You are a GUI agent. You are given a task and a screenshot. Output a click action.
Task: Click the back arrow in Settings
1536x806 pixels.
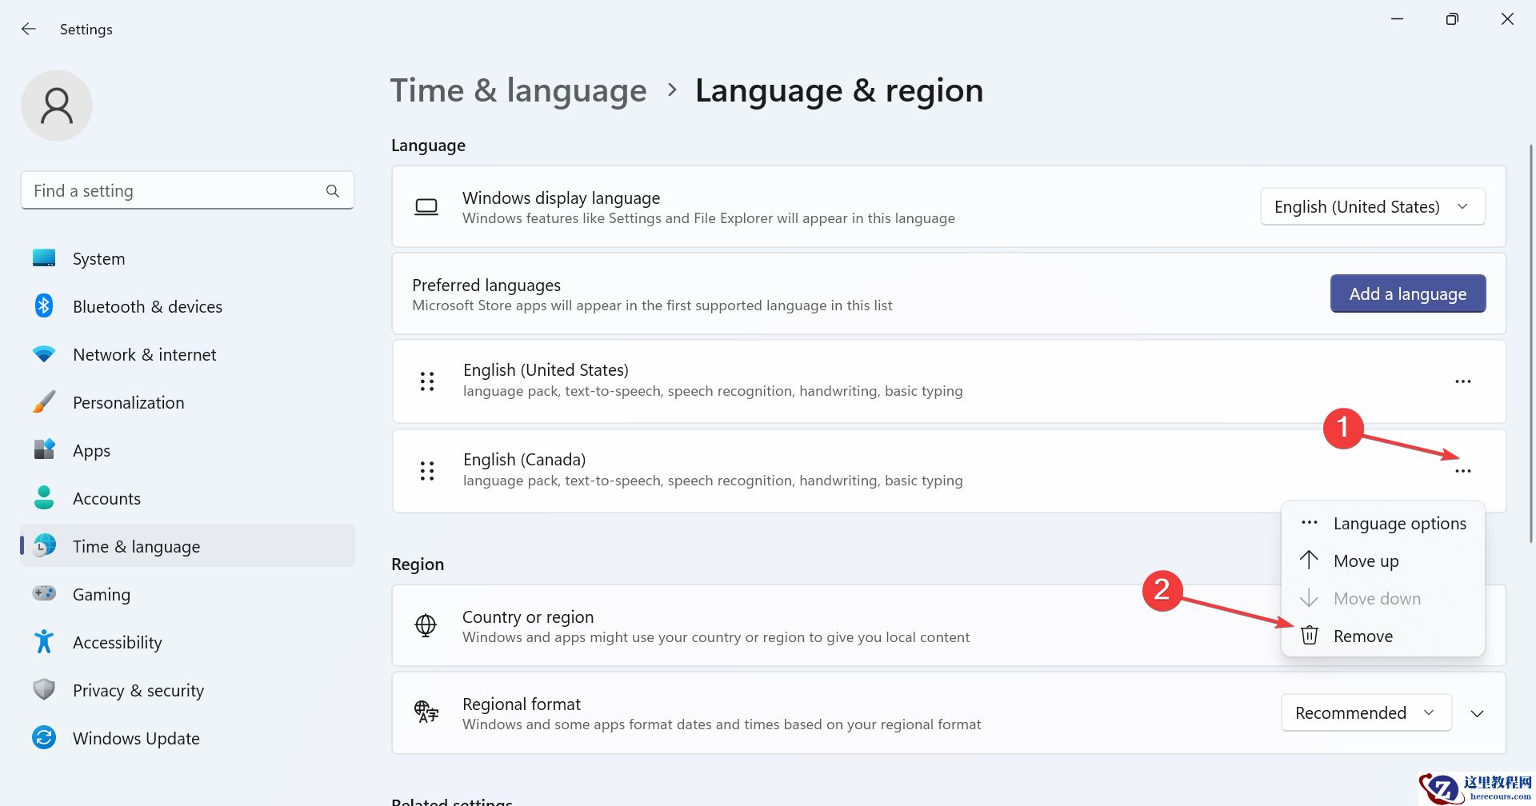point(29,29)
